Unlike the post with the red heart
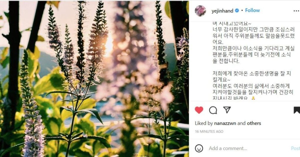Screen dimensions: 300x157 pos(199,110)
